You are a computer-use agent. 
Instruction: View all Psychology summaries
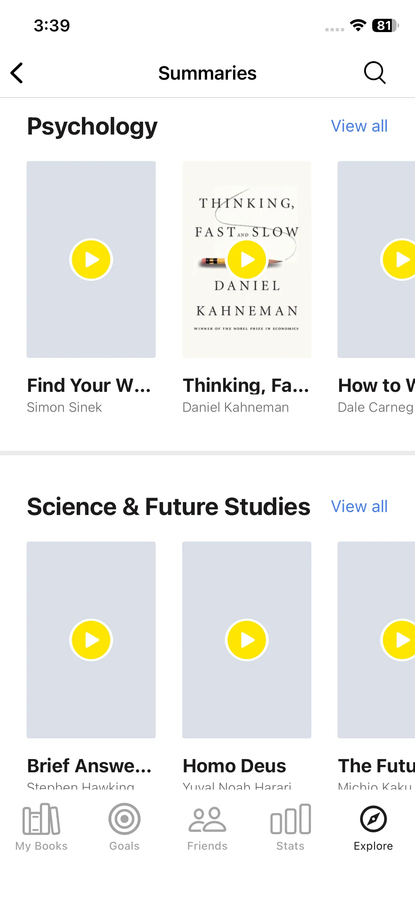point(359,126)
